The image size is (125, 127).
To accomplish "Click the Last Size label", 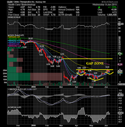I will 48,12.
